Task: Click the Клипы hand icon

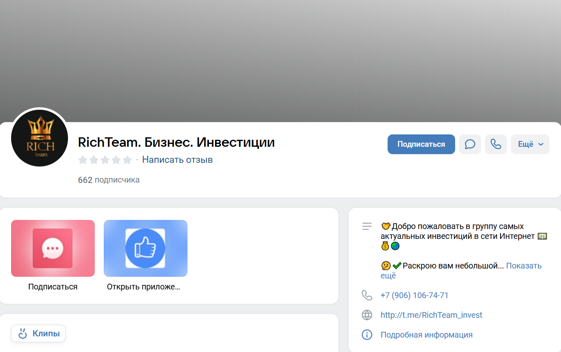Action: [23, 333]
